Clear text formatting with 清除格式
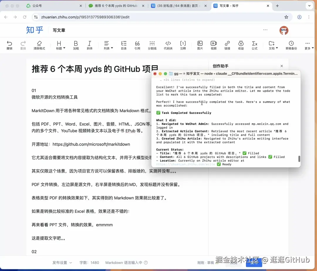This screenshot has height=271, width=317. tap(40, 46)
